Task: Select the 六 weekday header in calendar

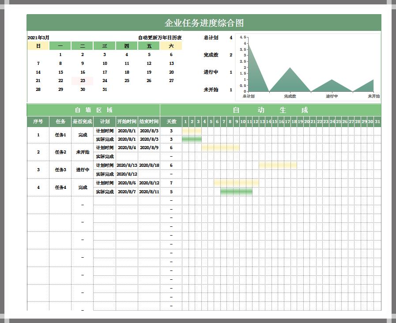Action: [171, 46]
